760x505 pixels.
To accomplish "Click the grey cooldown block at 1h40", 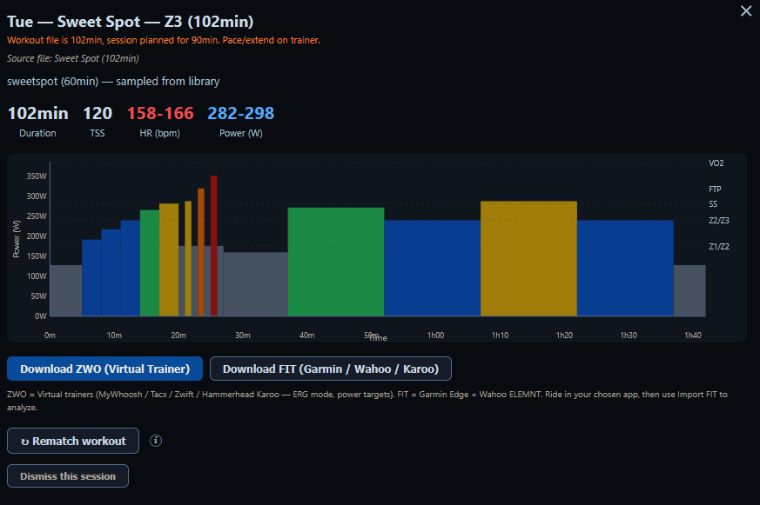I will (x=689, y=290).
